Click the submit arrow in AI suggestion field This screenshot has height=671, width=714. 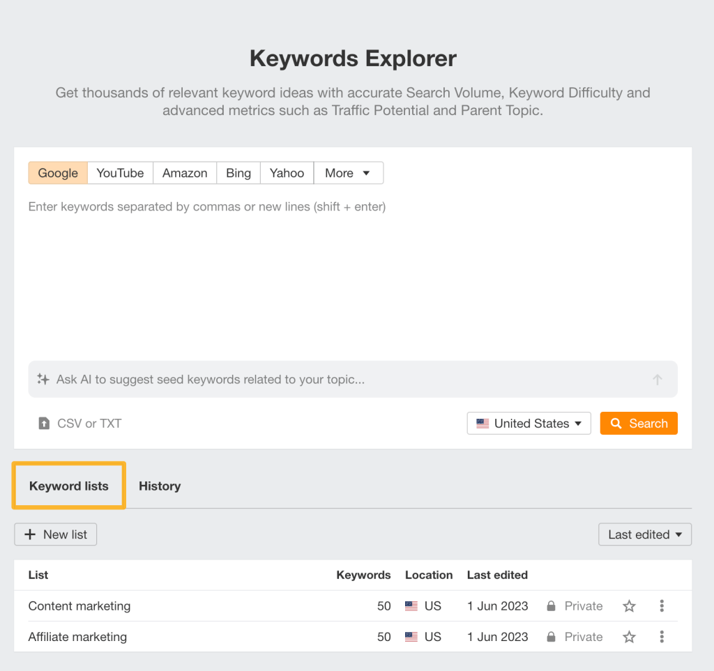click(x=657, y=379)
